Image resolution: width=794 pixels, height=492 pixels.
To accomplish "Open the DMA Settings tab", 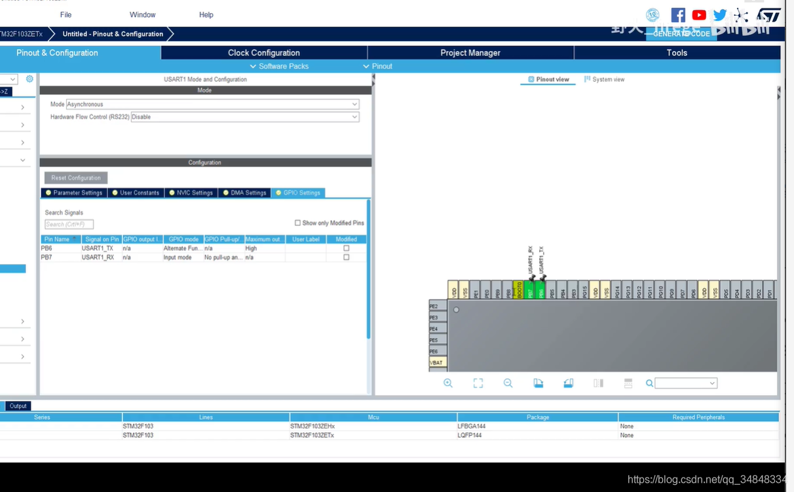I will point(244,193).
